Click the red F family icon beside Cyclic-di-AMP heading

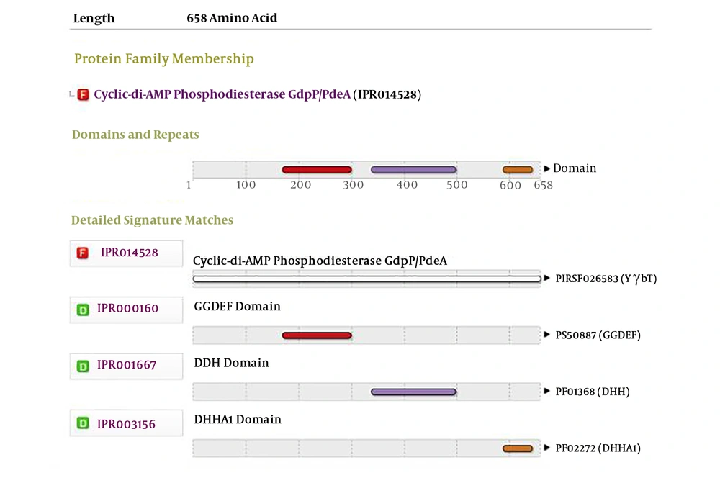(84, 94)
